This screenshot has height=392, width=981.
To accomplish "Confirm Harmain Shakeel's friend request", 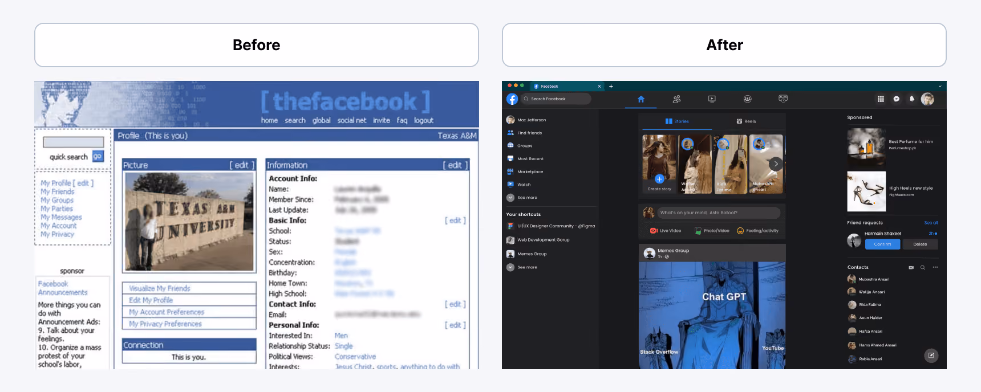I will 882,244.
